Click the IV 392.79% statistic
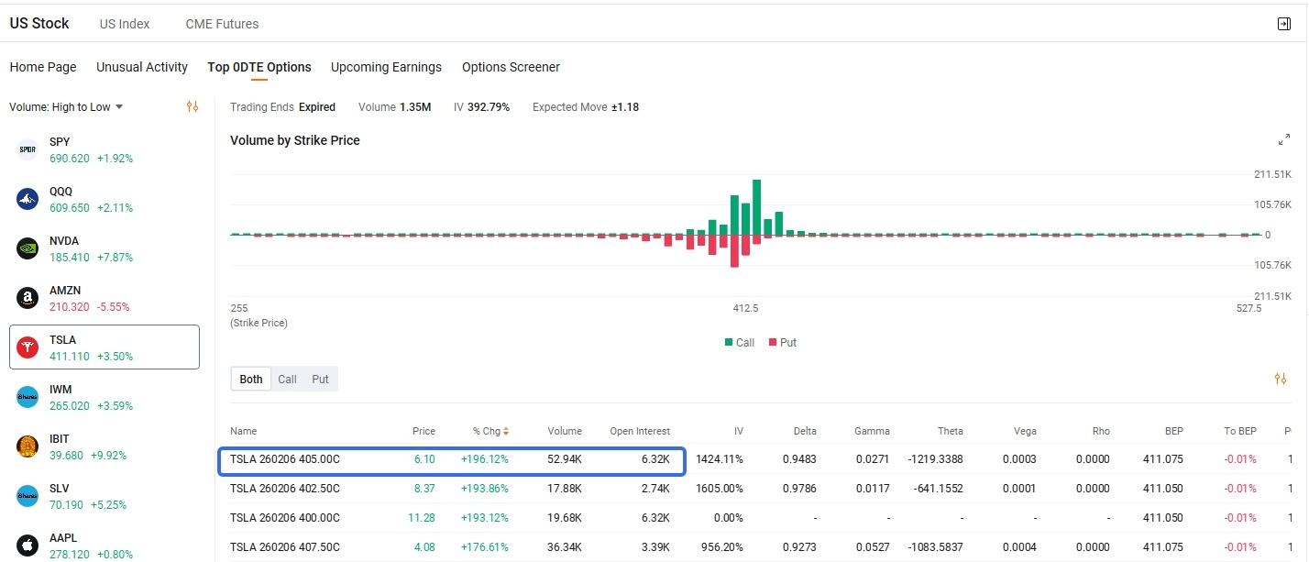This screenshot has height=562, width=1309. (481, 107)
